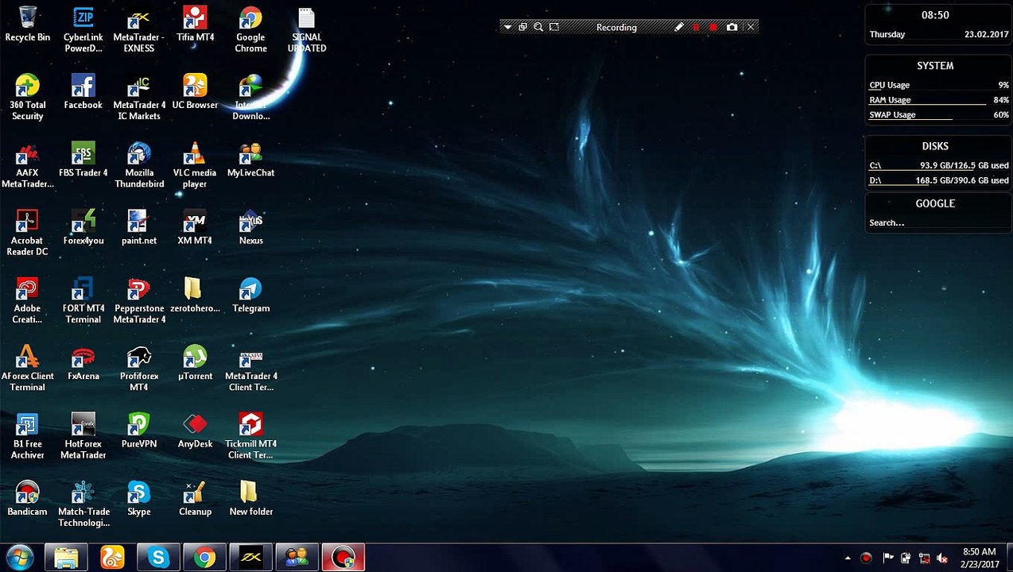Select the zerotohero folder icon
The image size is (1013, 572).
click(195, 296)
